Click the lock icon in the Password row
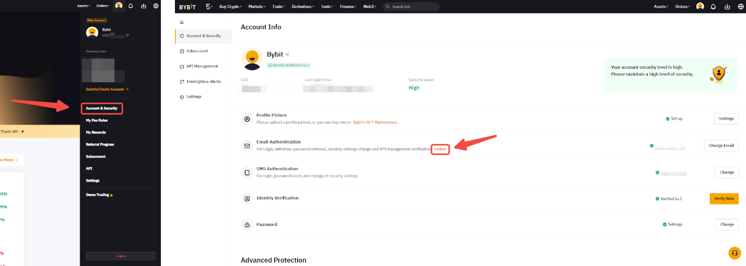The width and height of the screenshot is (746, 266). (247, 224)
